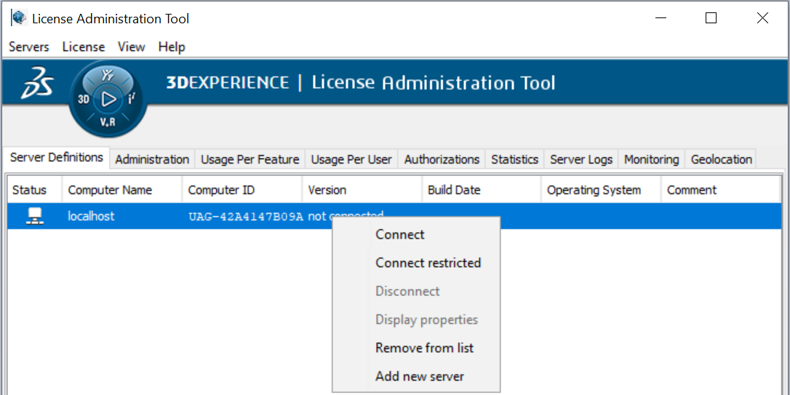790x395 pixels.
Task: Click the Operating System column header
Action: pos(602,190)
